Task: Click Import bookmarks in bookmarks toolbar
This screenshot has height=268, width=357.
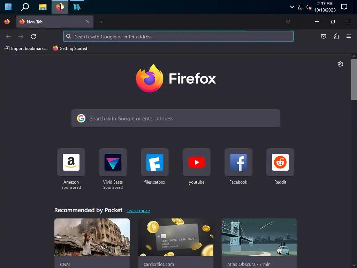Action: click(x=26, y=48)
